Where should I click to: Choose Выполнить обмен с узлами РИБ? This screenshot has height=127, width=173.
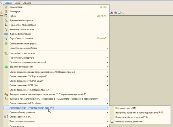point(140,117)
